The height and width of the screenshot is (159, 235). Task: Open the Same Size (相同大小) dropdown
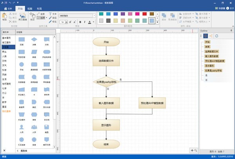[209, 22]
